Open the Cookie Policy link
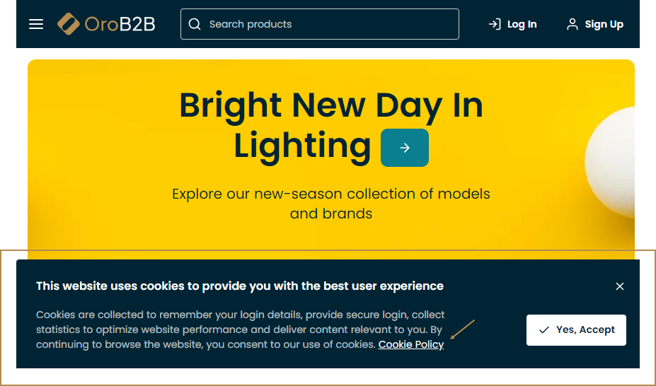 pos(411,344)
